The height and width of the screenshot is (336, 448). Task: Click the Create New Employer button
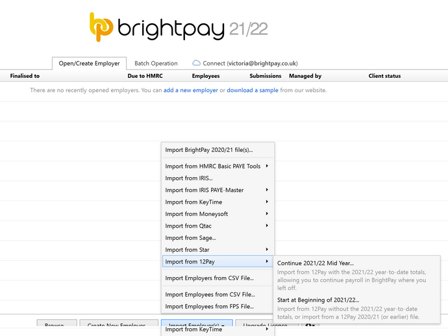119,323
